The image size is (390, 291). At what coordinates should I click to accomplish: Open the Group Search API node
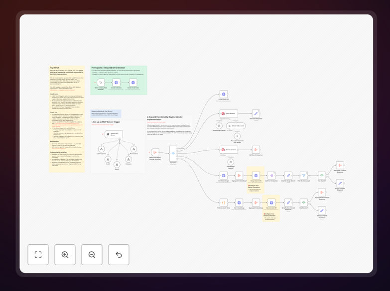[256, 176]
